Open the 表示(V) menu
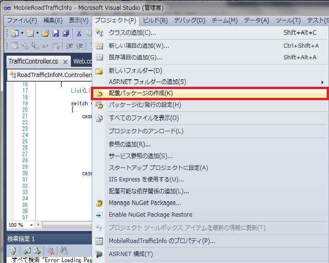This screenshot has width=329, height=263. click(x=79, y=20)
